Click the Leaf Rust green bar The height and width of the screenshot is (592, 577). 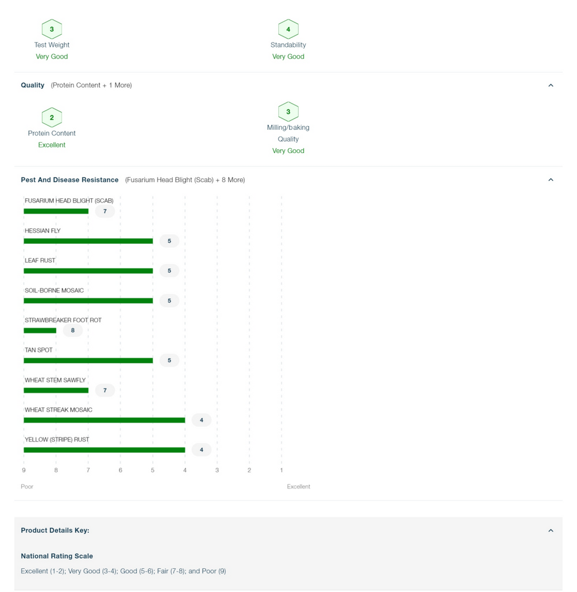tap(88, 271)
